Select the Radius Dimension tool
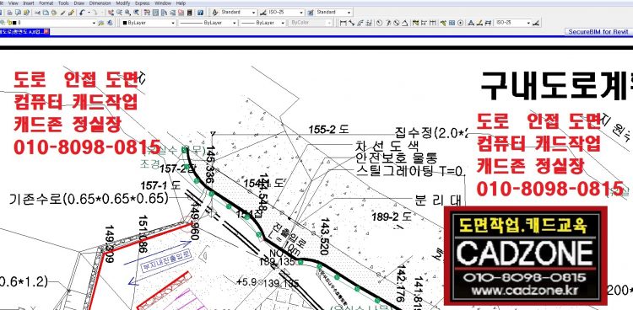 tap(379, 23)
